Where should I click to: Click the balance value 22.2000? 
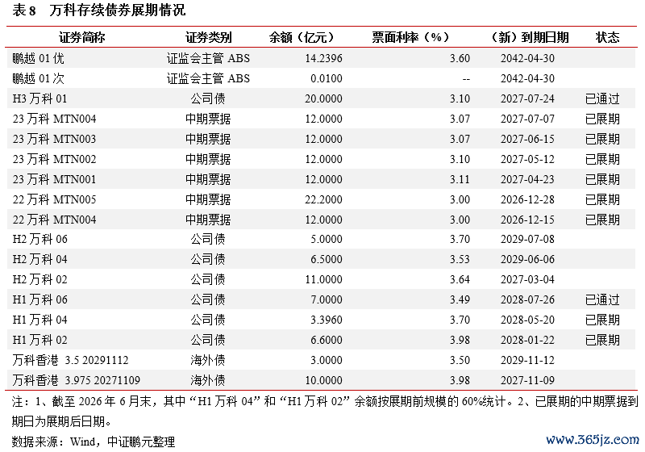[x=323, y=199]
